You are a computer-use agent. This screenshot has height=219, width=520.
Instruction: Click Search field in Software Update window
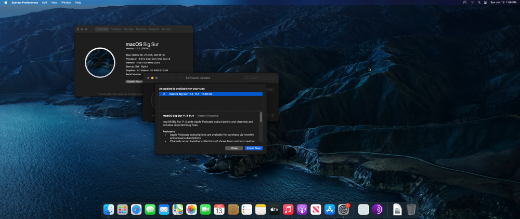click(260, 78)
